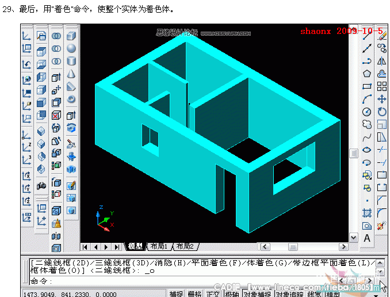
Task: Jump to first layout tab arrow
Action: [85, 247]
